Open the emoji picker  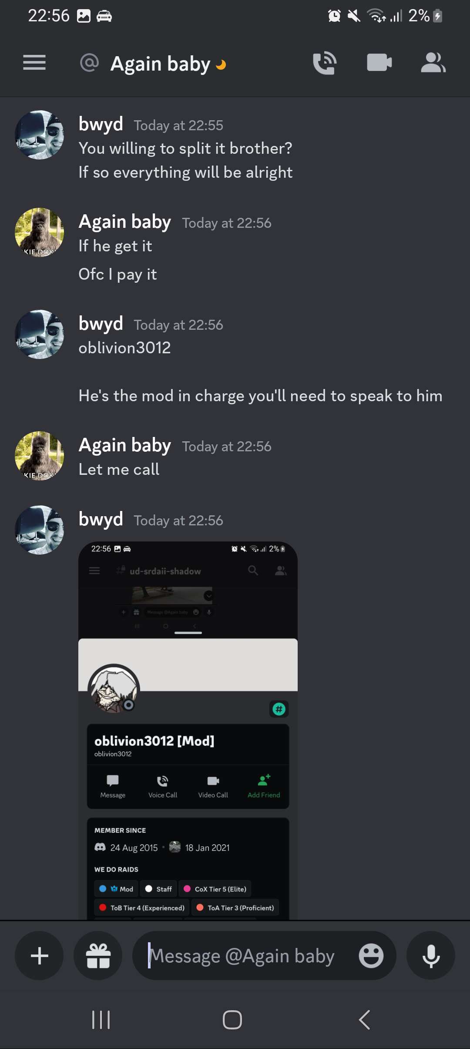pyautogui.click(x=371, y=956)
